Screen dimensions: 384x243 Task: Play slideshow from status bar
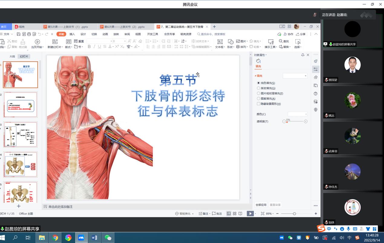pyautogui.click(x=250, y=214)
